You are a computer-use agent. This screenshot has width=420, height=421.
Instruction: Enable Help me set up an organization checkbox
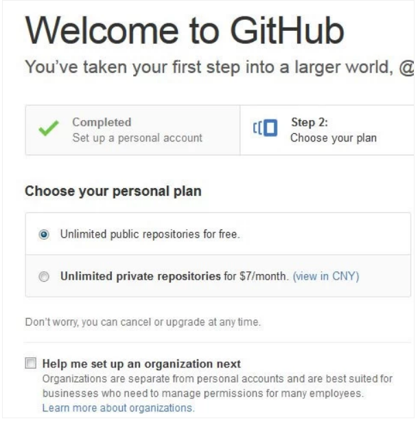(30, 363)
